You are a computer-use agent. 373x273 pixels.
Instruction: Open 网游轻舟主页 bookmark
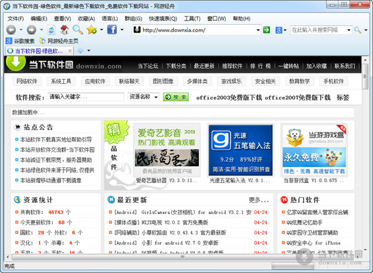(x=59, y=41)
